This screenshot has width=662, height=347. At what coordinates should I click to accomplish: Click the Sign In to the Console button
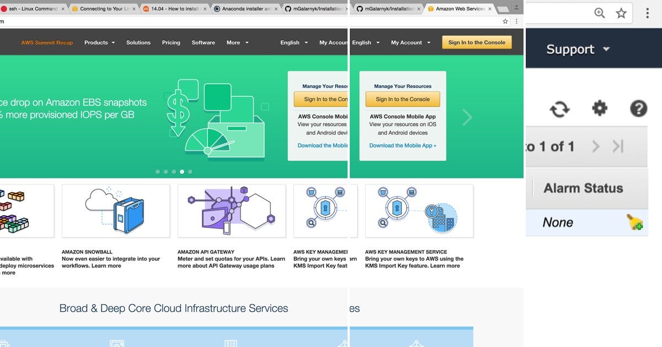(477, 41)
